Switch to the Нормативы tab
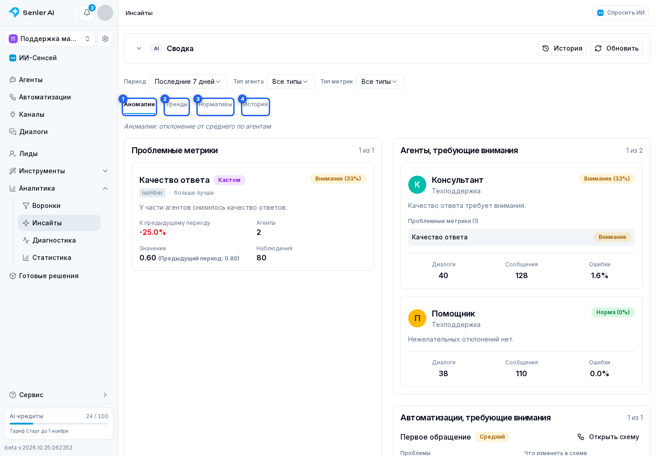This screenshot has height=456, width=656. coord(215,107)
